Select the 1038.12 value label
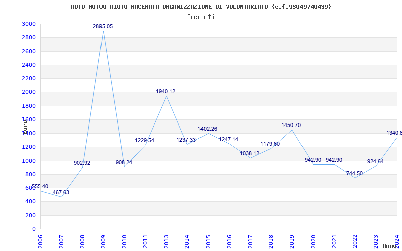This screenshot has width=402, height=251. point(249,153)
